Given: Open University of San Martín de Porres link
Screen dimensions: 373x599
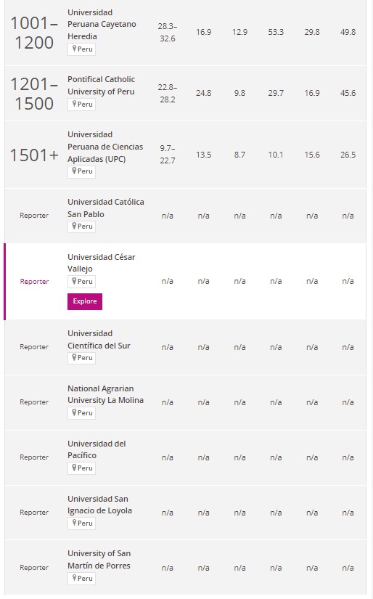Looking at the screenshot, I should pos(99,560).
